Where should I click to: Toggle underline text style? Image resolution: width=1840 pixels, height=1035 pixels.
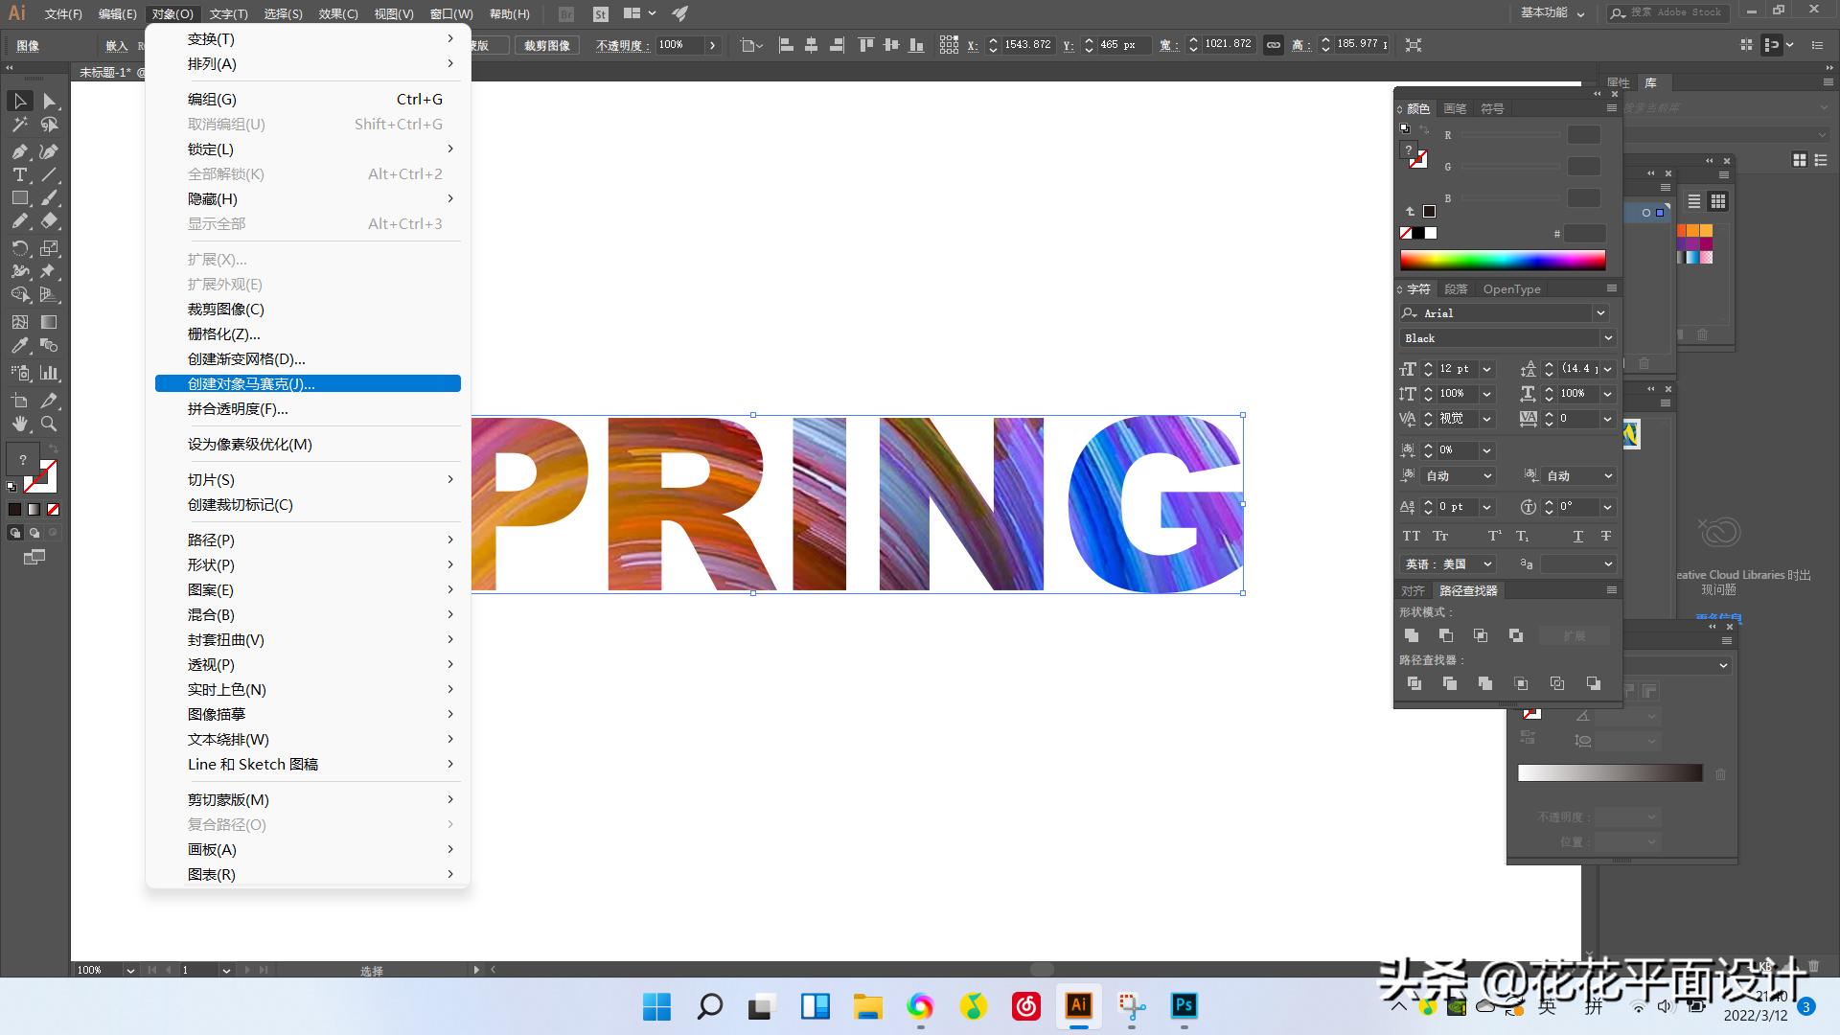1577,536
